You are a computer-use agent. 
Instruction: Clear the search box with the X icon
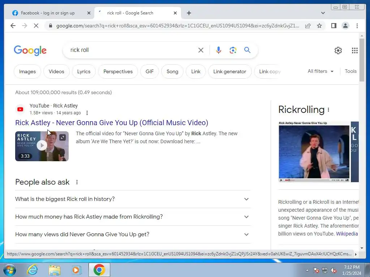(x=201, y=50)
